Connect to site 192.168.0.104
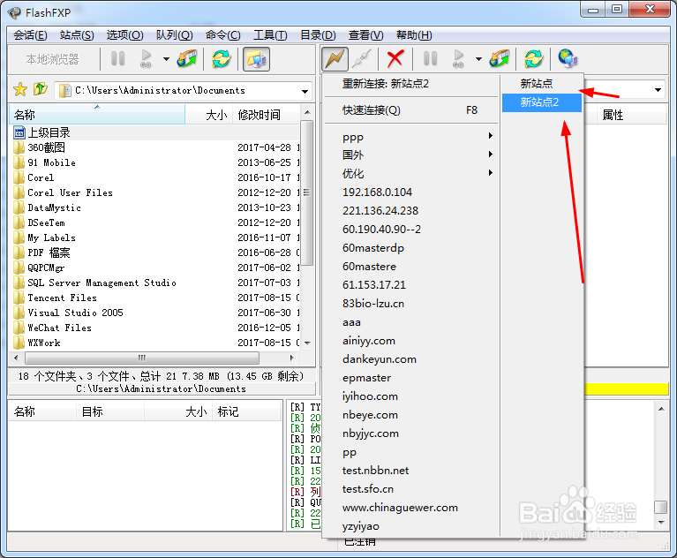The width and height of the screenshot is (677, 558). click(411, 192)
